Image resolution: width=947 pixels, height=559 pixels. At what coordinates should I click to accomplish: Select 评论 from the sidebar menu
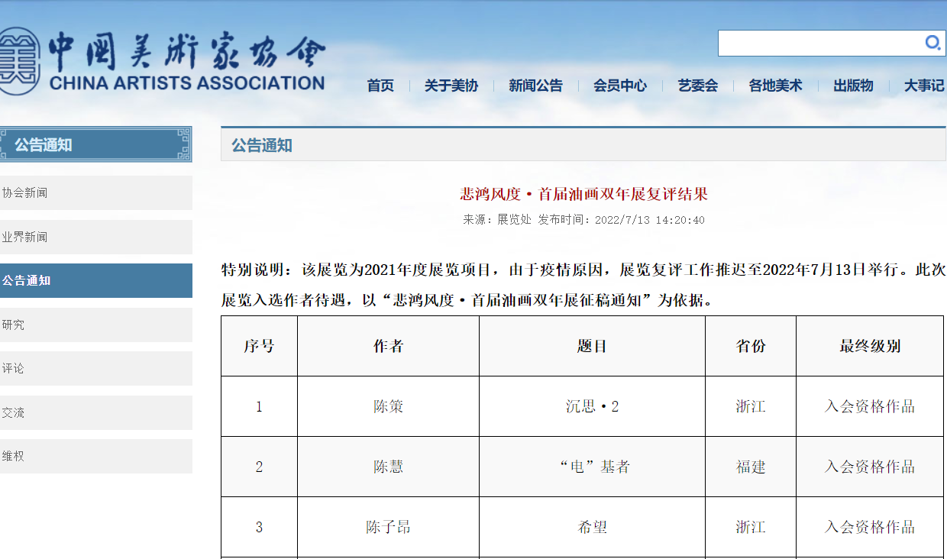point(95,368)
